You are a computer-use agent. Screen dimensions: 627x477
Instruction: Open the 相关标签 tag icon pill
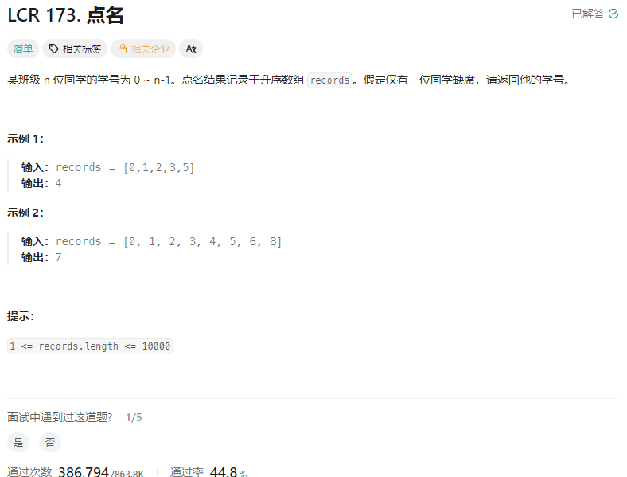point(75,49)
